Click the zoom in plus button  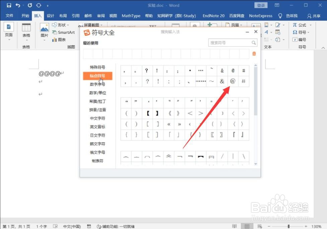306,226
